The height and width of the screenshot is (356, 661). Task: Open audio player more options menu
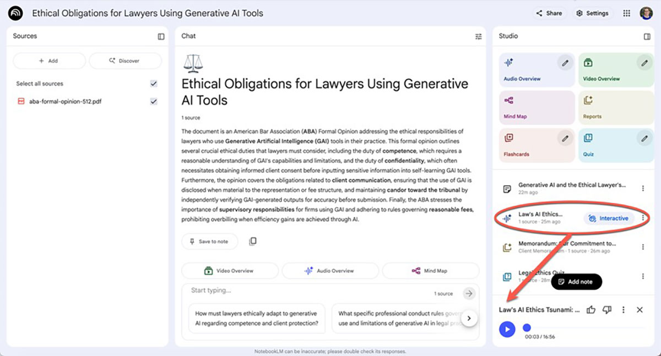coord(623,310)
